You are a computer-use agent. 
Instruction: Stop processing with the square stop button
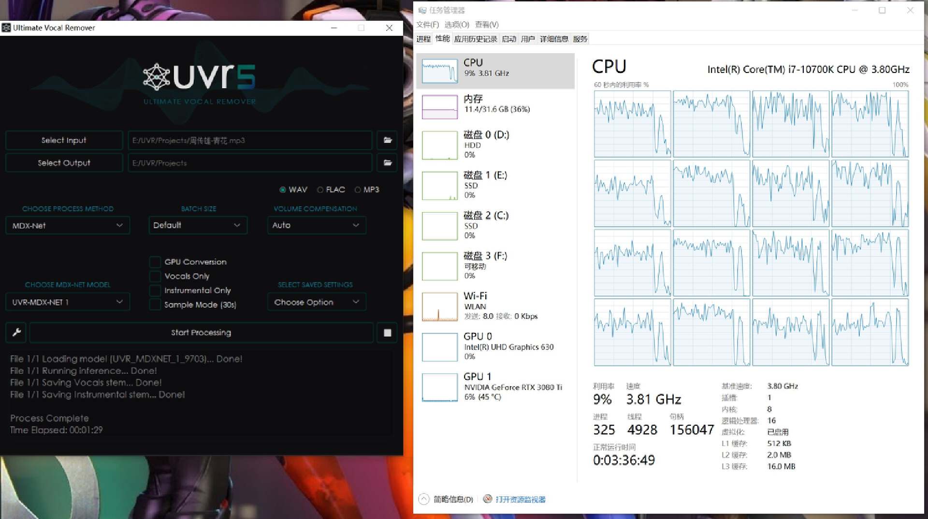coord(387,332)
